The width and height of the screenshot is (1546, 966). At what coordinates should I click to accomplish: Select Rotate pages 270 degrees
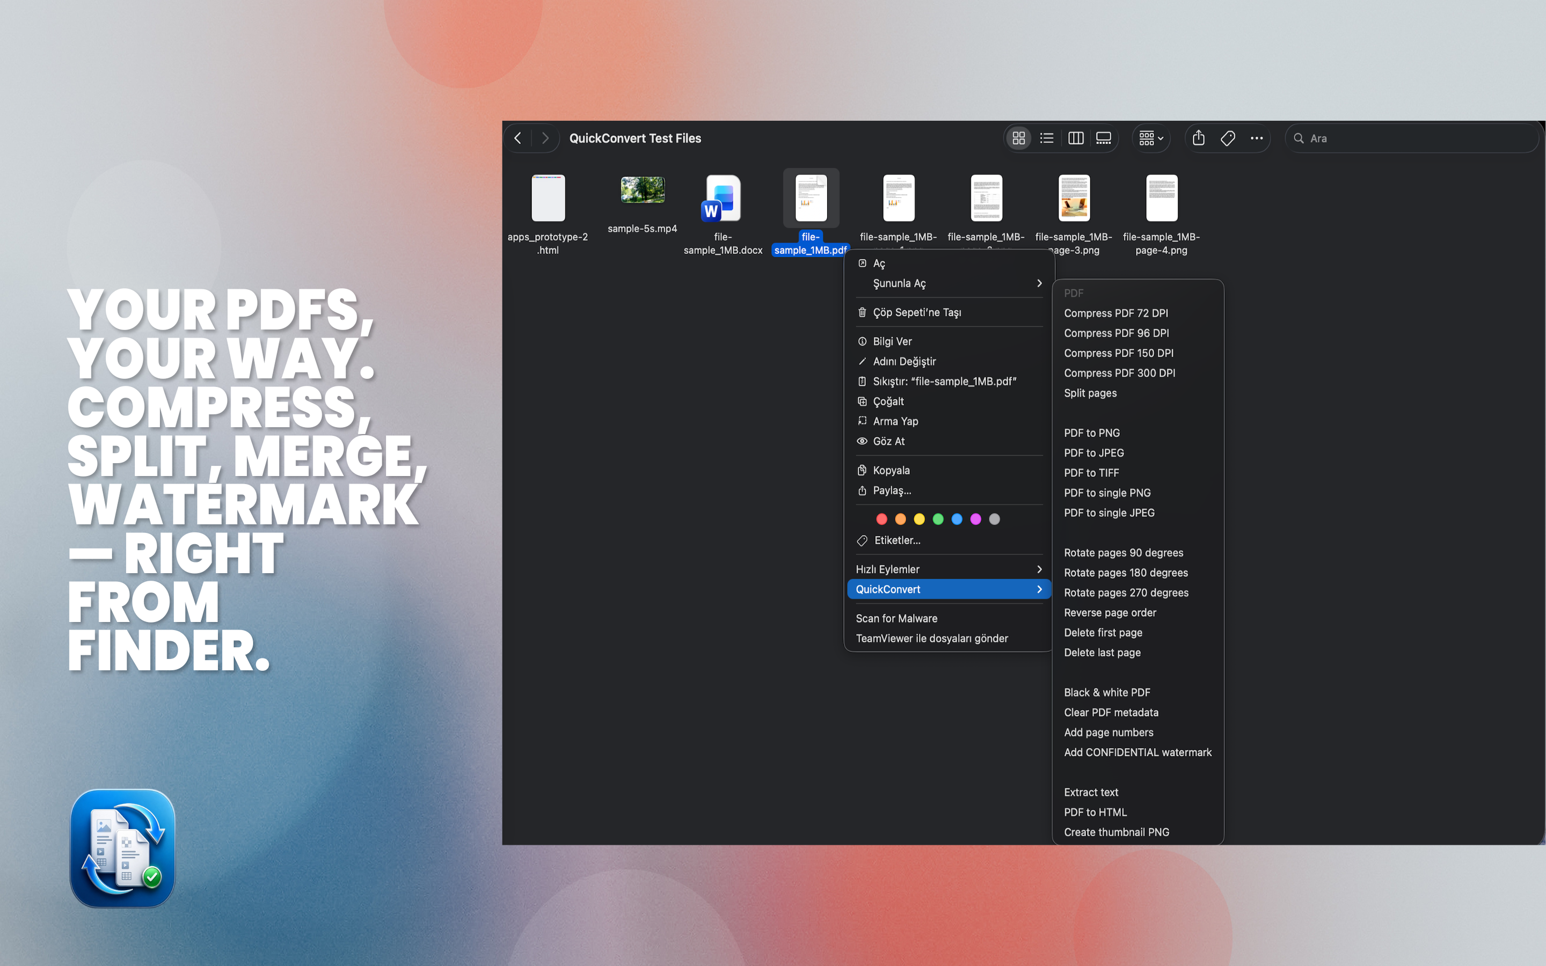click(1138, 593)
